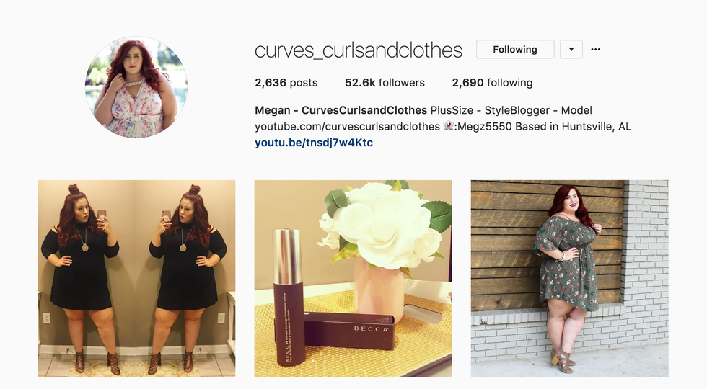The height and width of the screenshot is (389, 707).
Task: Open the black dress mirror selfie post
Action: 136,279
